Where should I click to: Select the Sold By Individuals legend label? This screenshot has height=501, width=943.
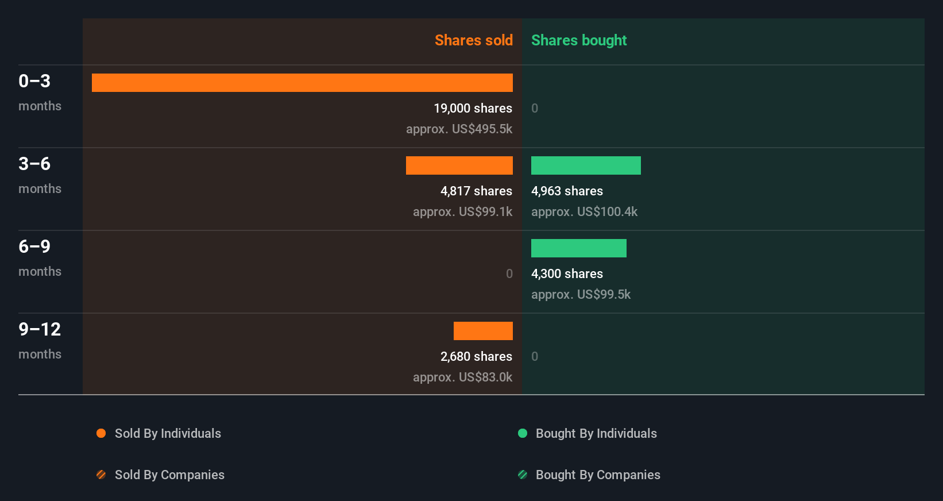click(168, 433)
